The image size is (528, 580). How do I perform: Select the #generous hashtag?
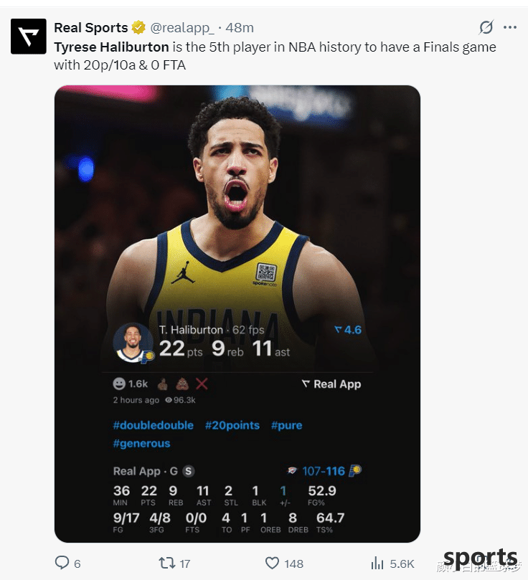pyautogui.click(x=142, y=444)
